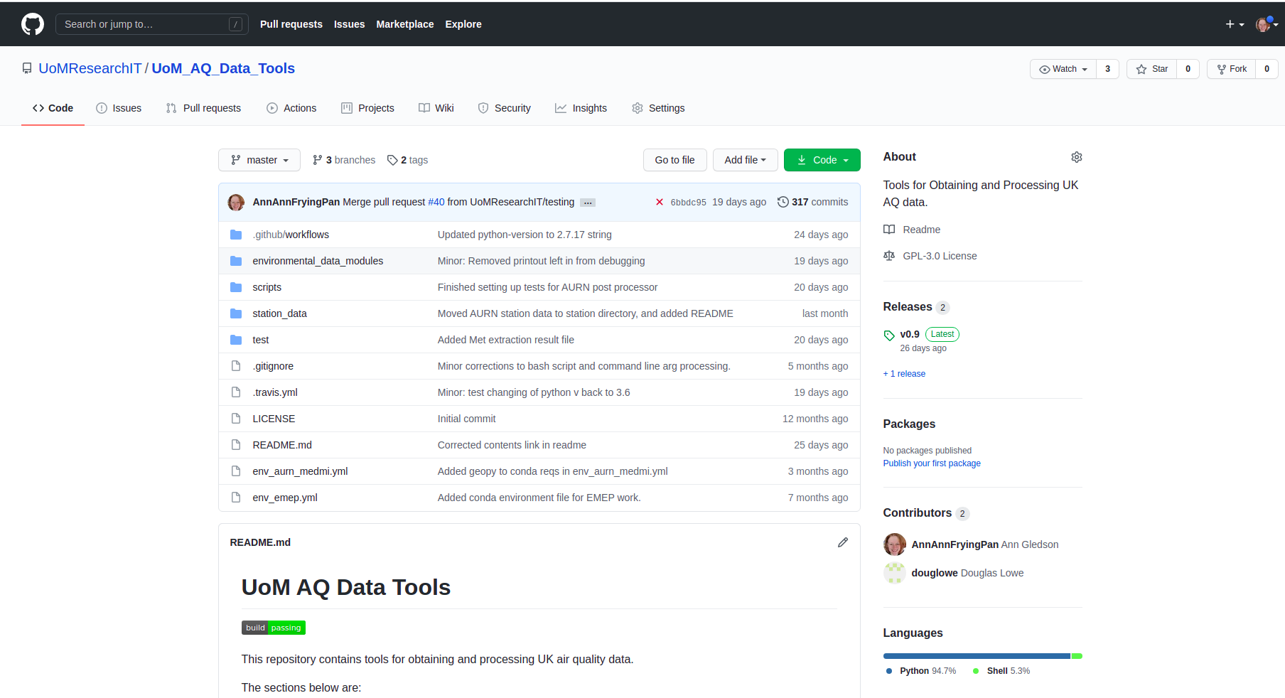Click the + 1 release link
Screen dimensions: 1285x698
click(904, 374)
